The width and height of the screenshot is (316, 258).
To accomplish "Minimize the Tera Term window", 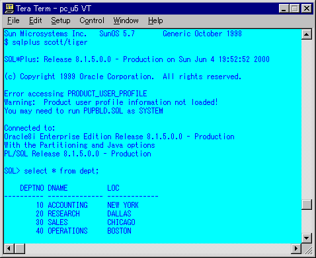I will pos(284,9).
